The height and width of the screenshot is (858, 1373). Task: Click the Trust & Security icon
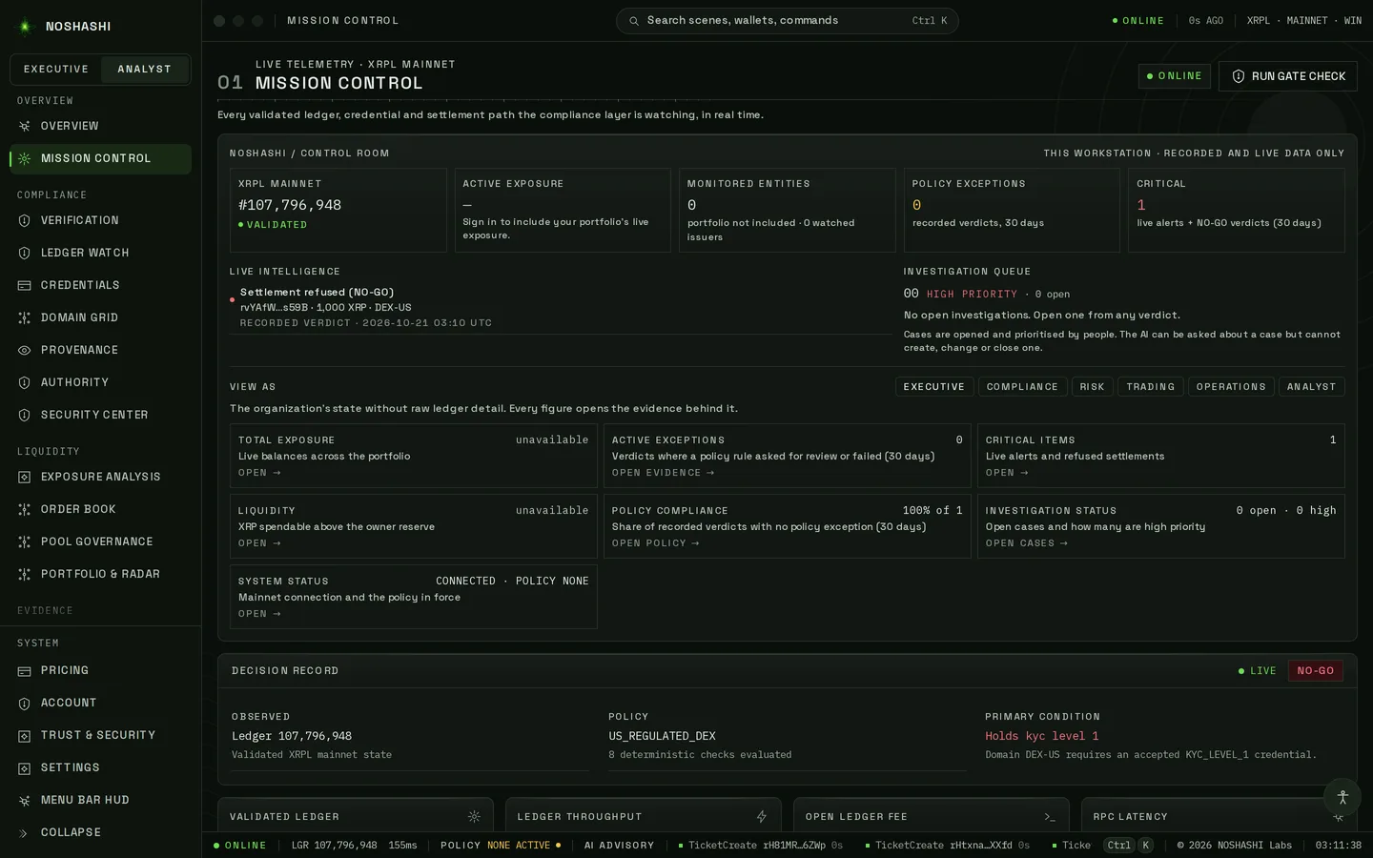point(25,735)
